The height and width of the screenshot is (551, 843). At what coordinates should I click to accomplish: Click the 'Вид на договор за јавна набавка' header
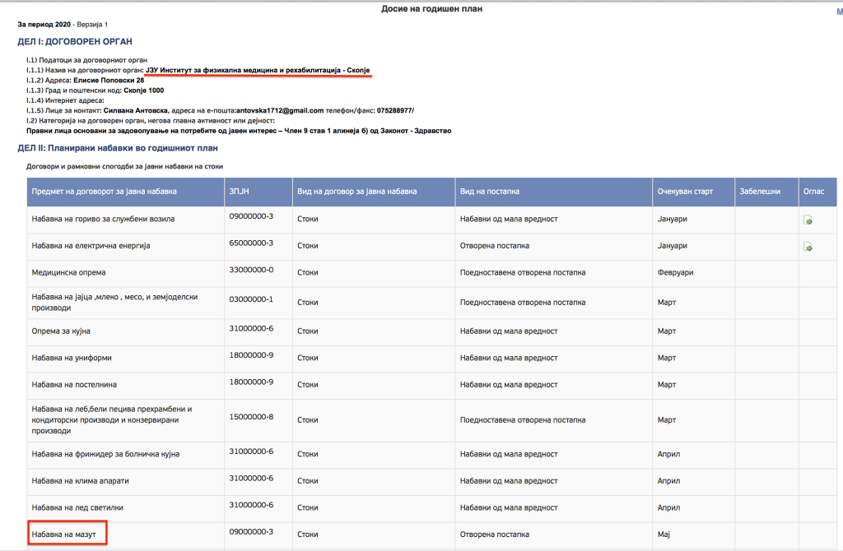pyautogui.click(x=374, y=192)
